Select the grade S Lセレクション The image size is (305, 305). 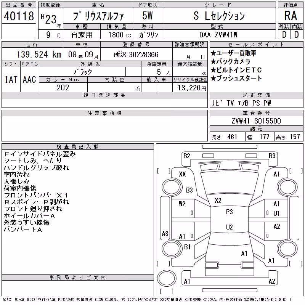click(x=219, y=16)
